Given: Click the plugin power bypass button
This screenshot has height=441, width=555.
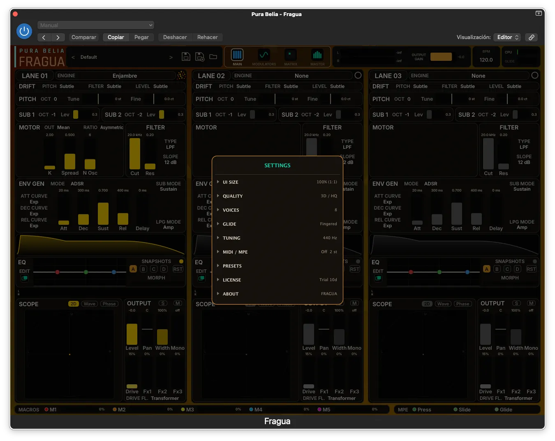Looking at the screenshot, I should (x=24, y=31).
